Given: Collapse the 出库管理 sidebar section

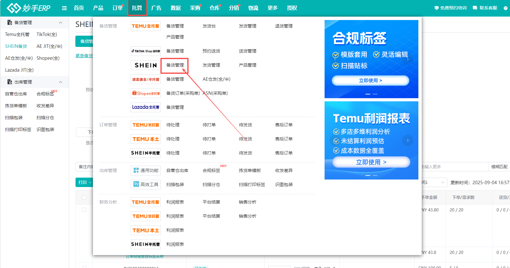Looking at the screenshot, I should point(61,82).
